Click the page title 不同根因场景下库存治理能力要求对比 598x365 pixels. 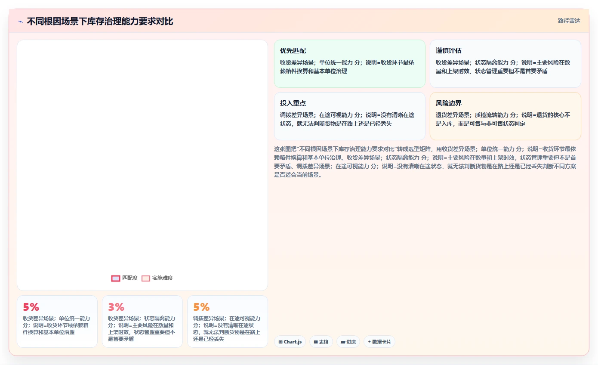100,22
